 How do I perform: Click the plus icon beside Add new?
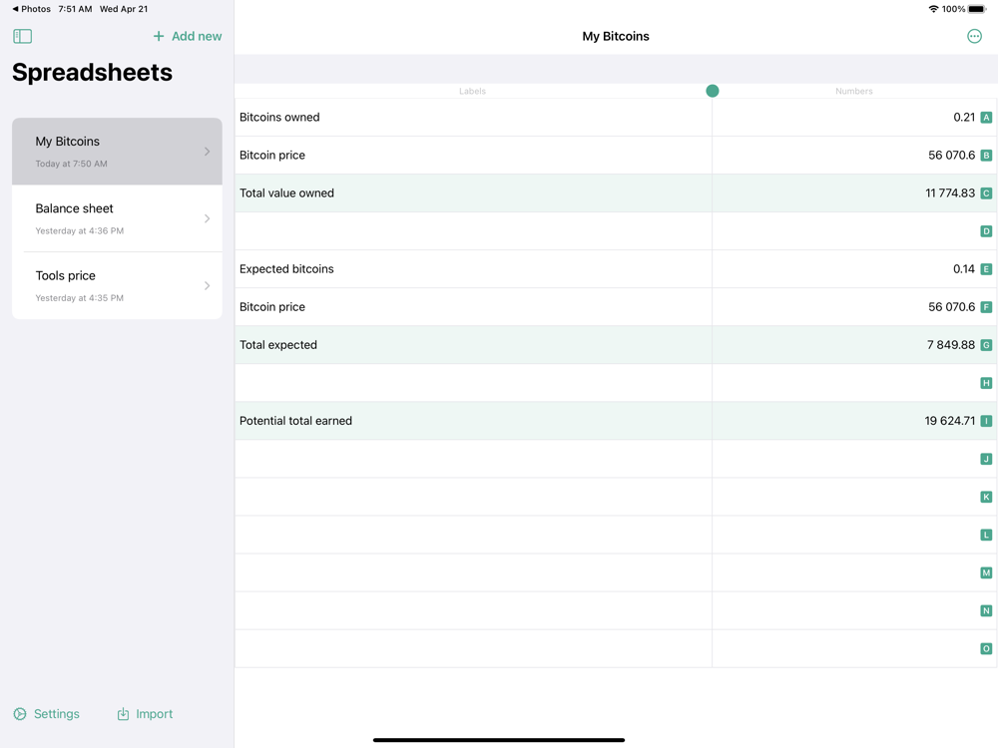159,36
